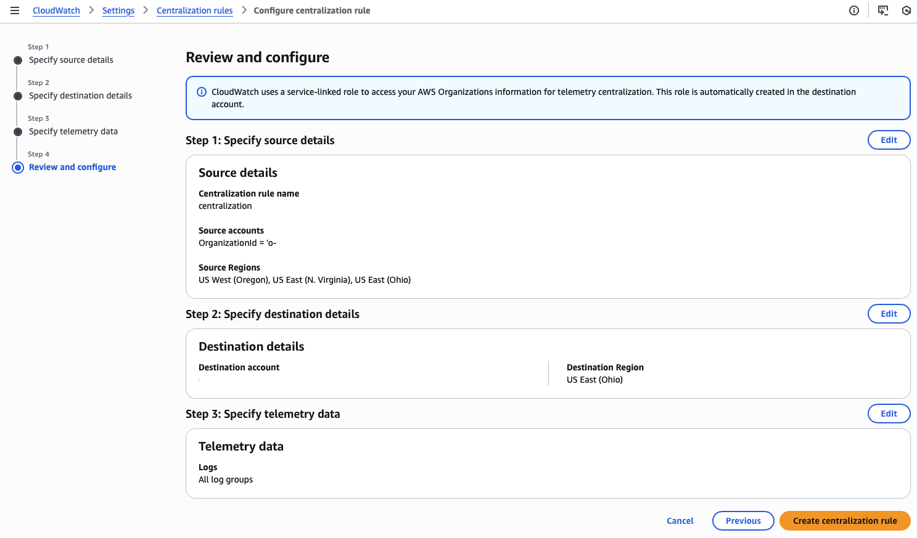
Task: Click the Step 1 wizard step bullet
Action: point(18,60)
